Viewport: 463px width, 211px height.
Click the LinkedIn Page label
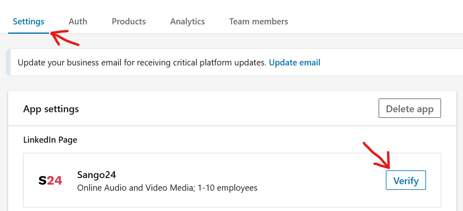50,140
